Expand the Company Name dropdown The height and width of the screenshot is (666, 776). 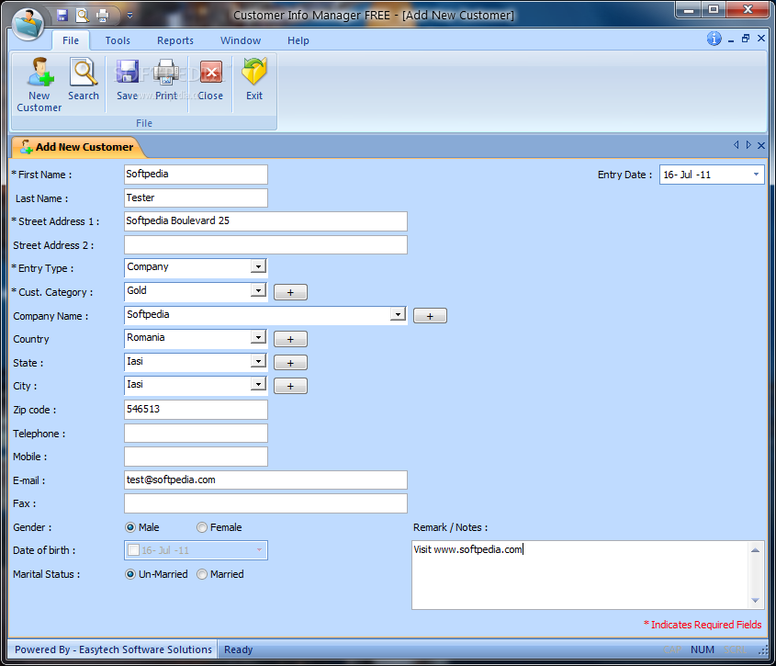click(x=398, y=314)
